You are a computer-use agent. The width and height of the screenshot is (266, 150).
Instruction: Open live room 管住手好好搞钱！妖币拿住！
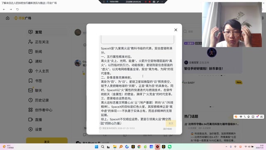pos(203,68)
